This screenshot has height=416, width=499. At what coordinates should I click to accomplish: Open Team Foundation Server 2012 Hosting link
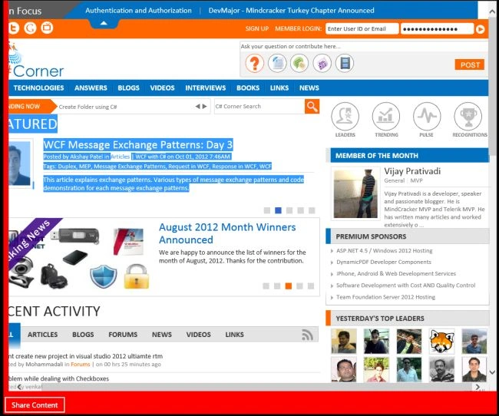tap(385, 297)
